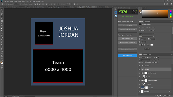Collapse the SPA Team Mode group
The image size is (173, 97).
pyautogui.click(x=141, y=73)
